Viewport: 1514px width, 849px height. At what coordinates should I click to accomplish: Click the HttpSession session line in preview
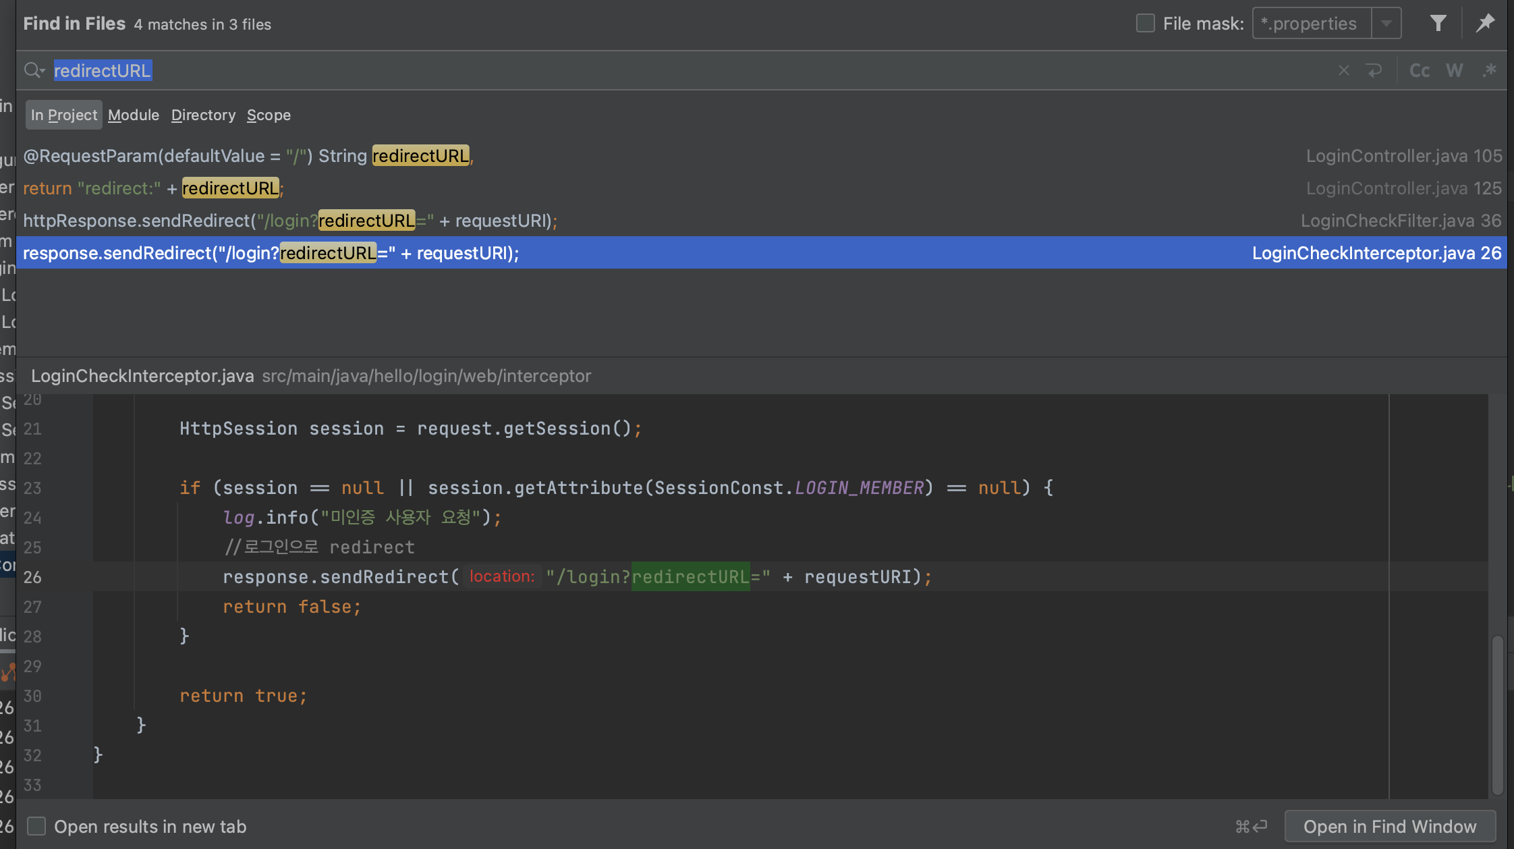pos(411,429)
